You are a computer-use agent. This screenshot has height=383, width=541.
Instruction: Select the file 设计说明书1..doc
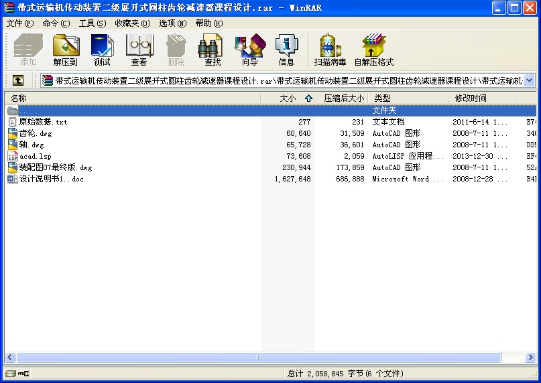[x=51, y=179]
